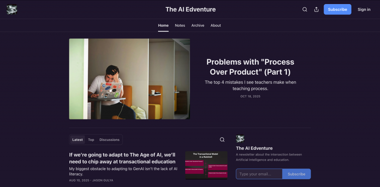Click Subscribe next to the email field
Screen dimensions: 380x187
(x=297, y=174)
